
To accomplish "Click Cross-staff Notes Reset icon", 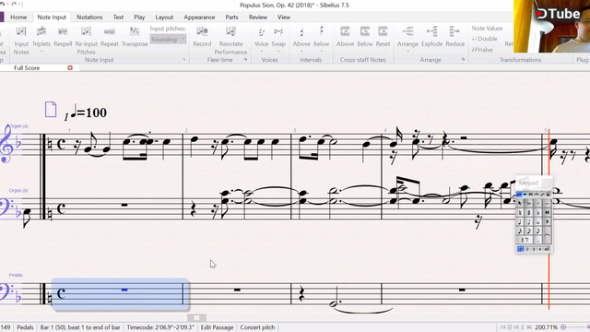I will click(x=383, y=31).
